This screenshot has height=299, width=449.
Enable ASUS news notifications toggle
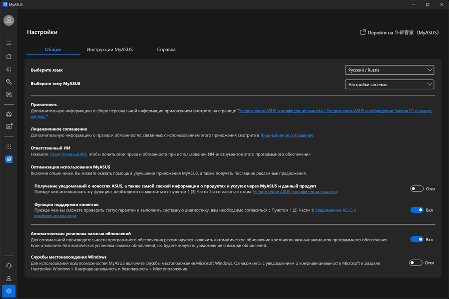(x=417, y=189)
